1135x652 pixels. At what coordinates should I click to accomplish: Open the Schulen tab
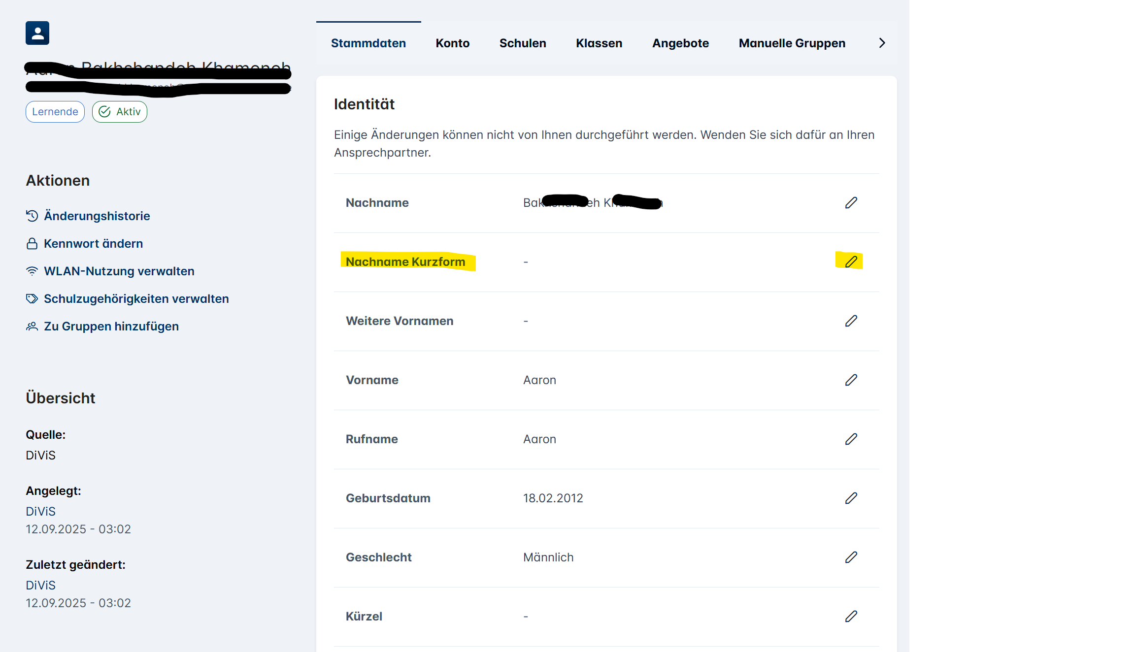[522, 43]
